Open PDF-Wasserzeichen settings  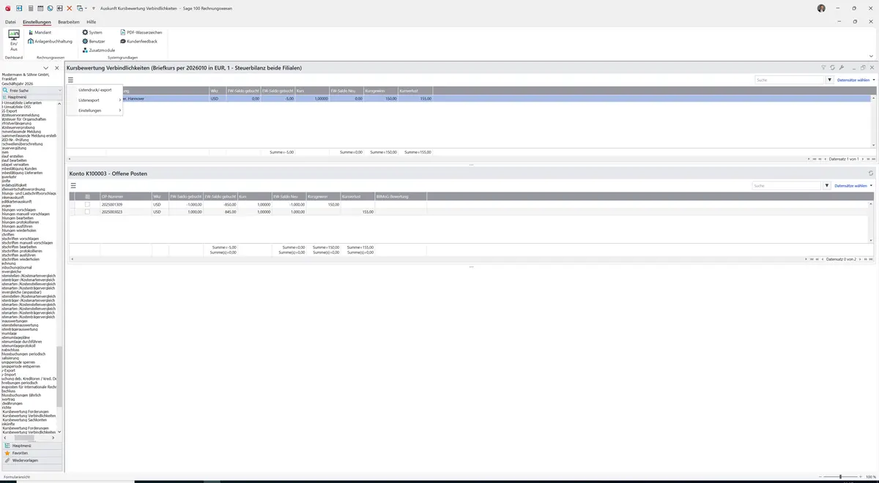click(141, 32)
